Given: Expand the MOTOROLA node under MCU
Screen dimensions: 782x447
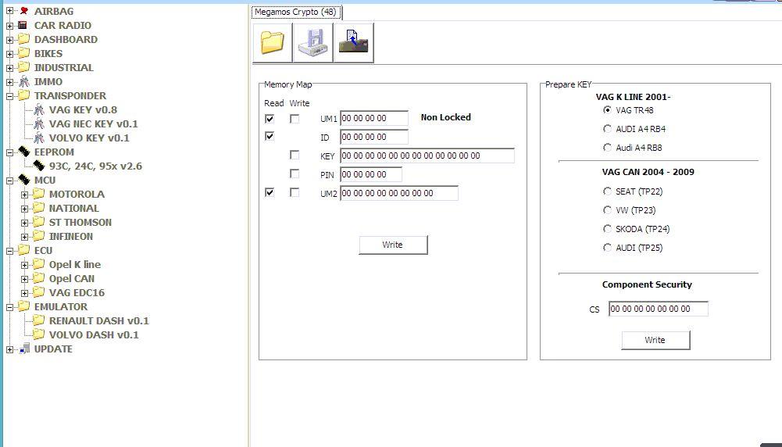Looking at the screenshot, I should pos(24,195).
